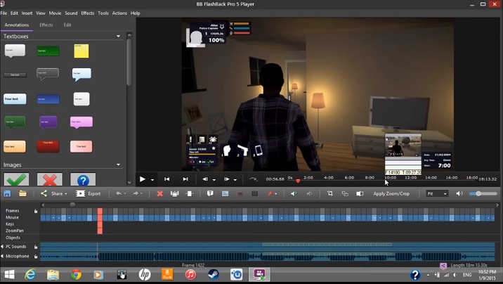
Task: Toggle the PC Sounds speaker mute
Action: coord(2,247)
